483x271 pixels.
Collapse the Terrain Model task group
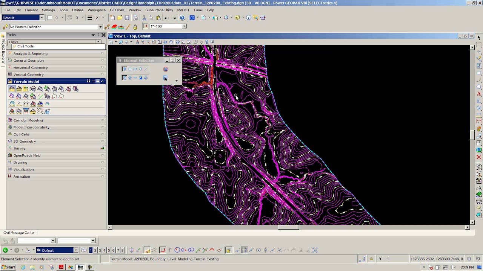pos(102,81)
